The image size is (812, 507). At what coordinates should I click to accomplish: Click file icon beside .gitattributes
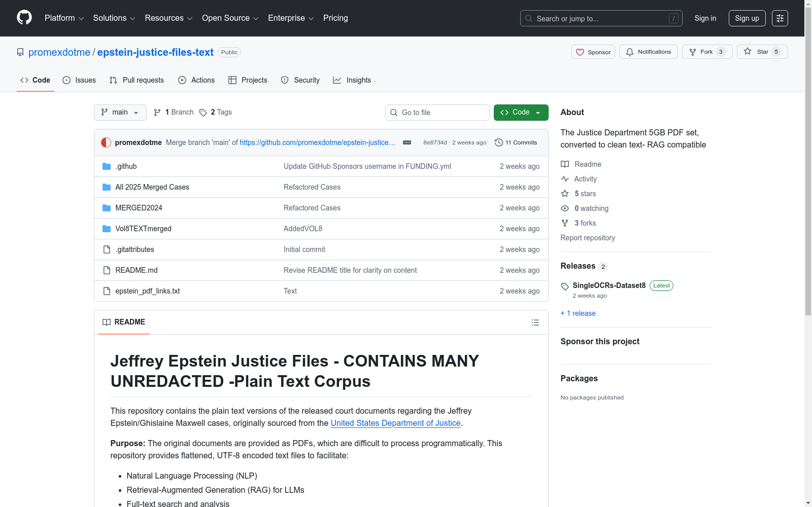point(107,249)
